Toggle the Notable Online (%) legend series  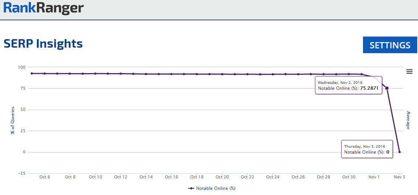click(x=215, y=188)
